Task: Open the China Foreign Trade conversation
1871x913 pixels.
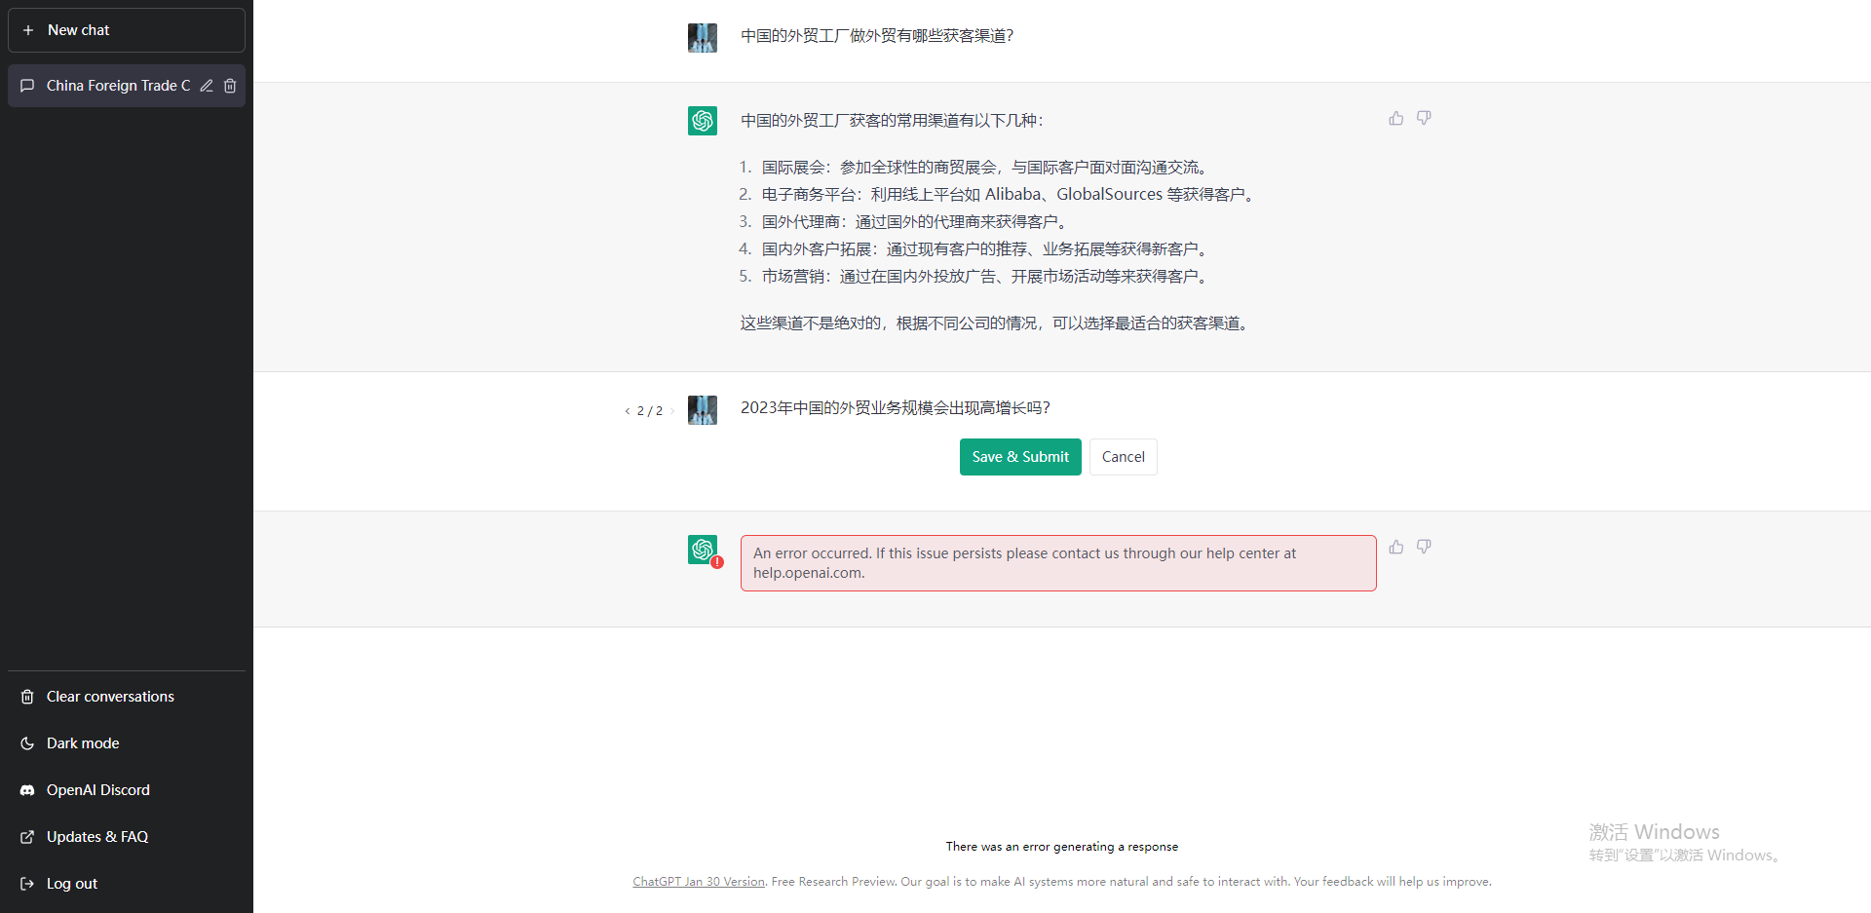Action: pyautogui.click(x=127, y=86)
